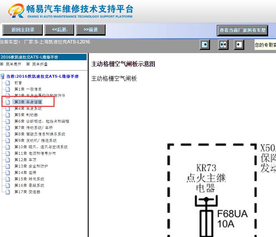The image size is (276, 237).
Task: Open 查看当前厂家所有车型 button
Action: [x=242, y=30]
